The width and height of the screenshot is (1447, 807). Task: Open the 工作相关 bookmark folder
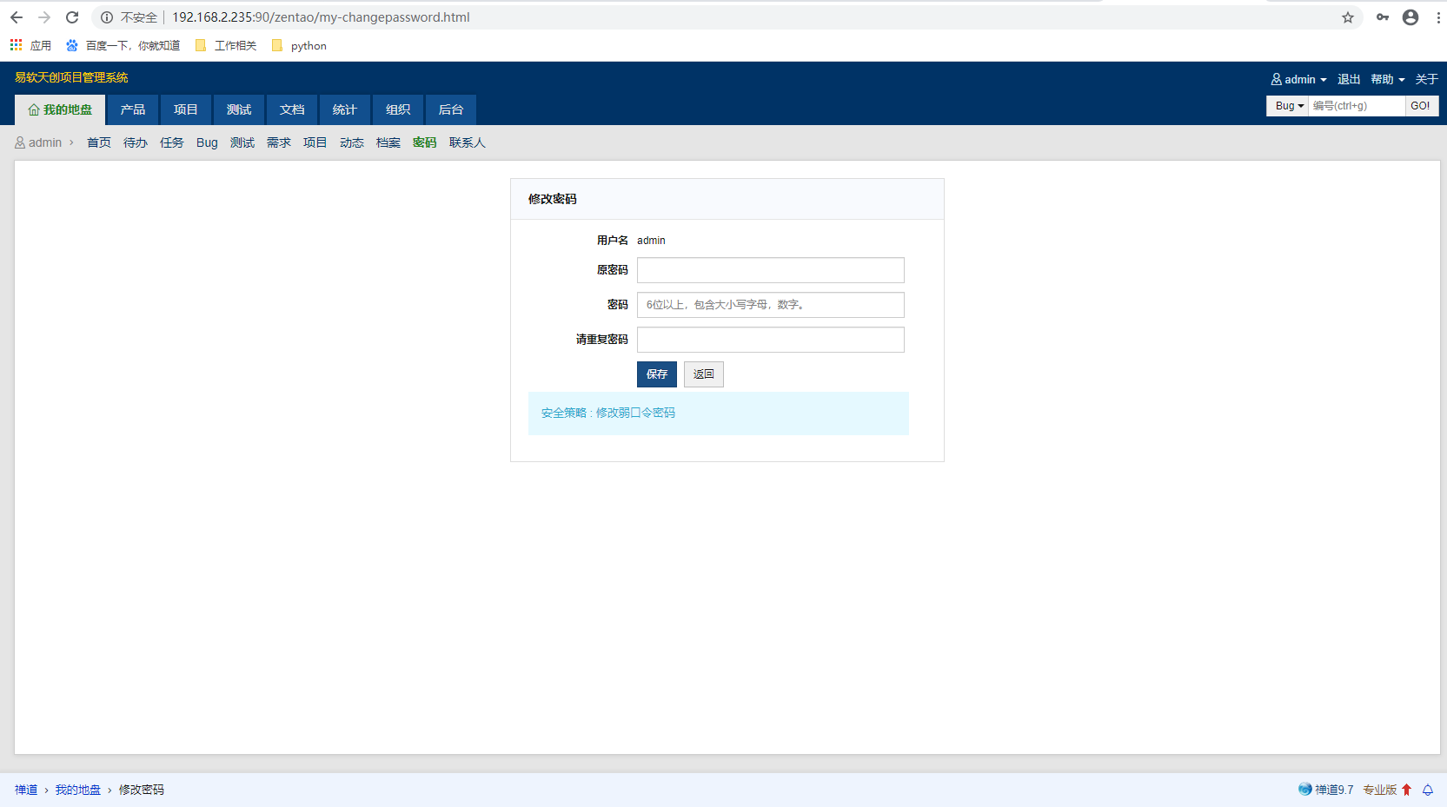226,45
